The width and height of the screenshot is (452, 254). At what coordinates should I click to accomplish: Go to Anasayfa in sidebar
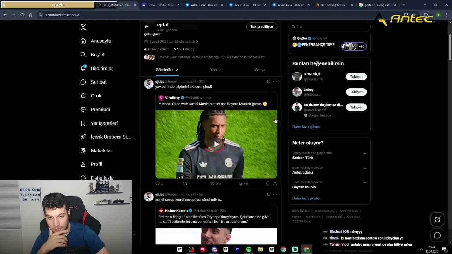pyautogui.click(x=96, y=41)
